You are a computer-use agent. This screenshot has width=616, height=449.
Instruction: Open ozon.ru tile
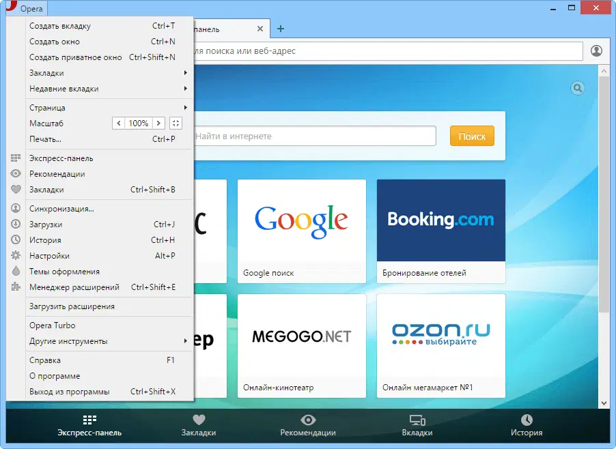click(x=440, y=346)
